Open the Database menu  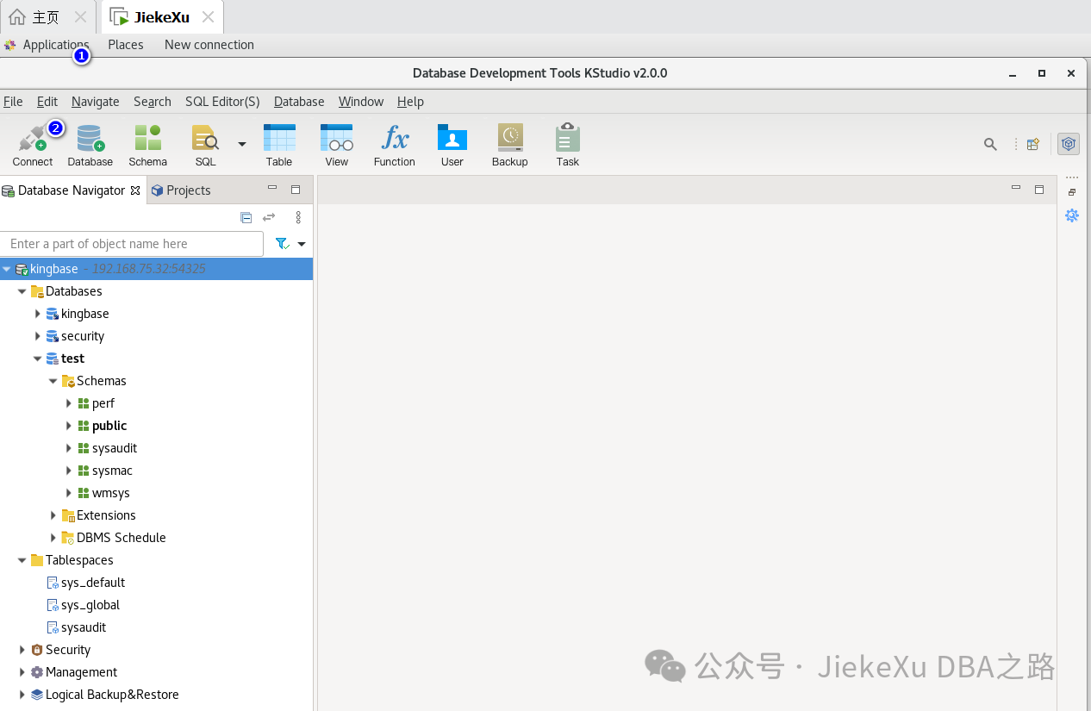tap(298, 102)
